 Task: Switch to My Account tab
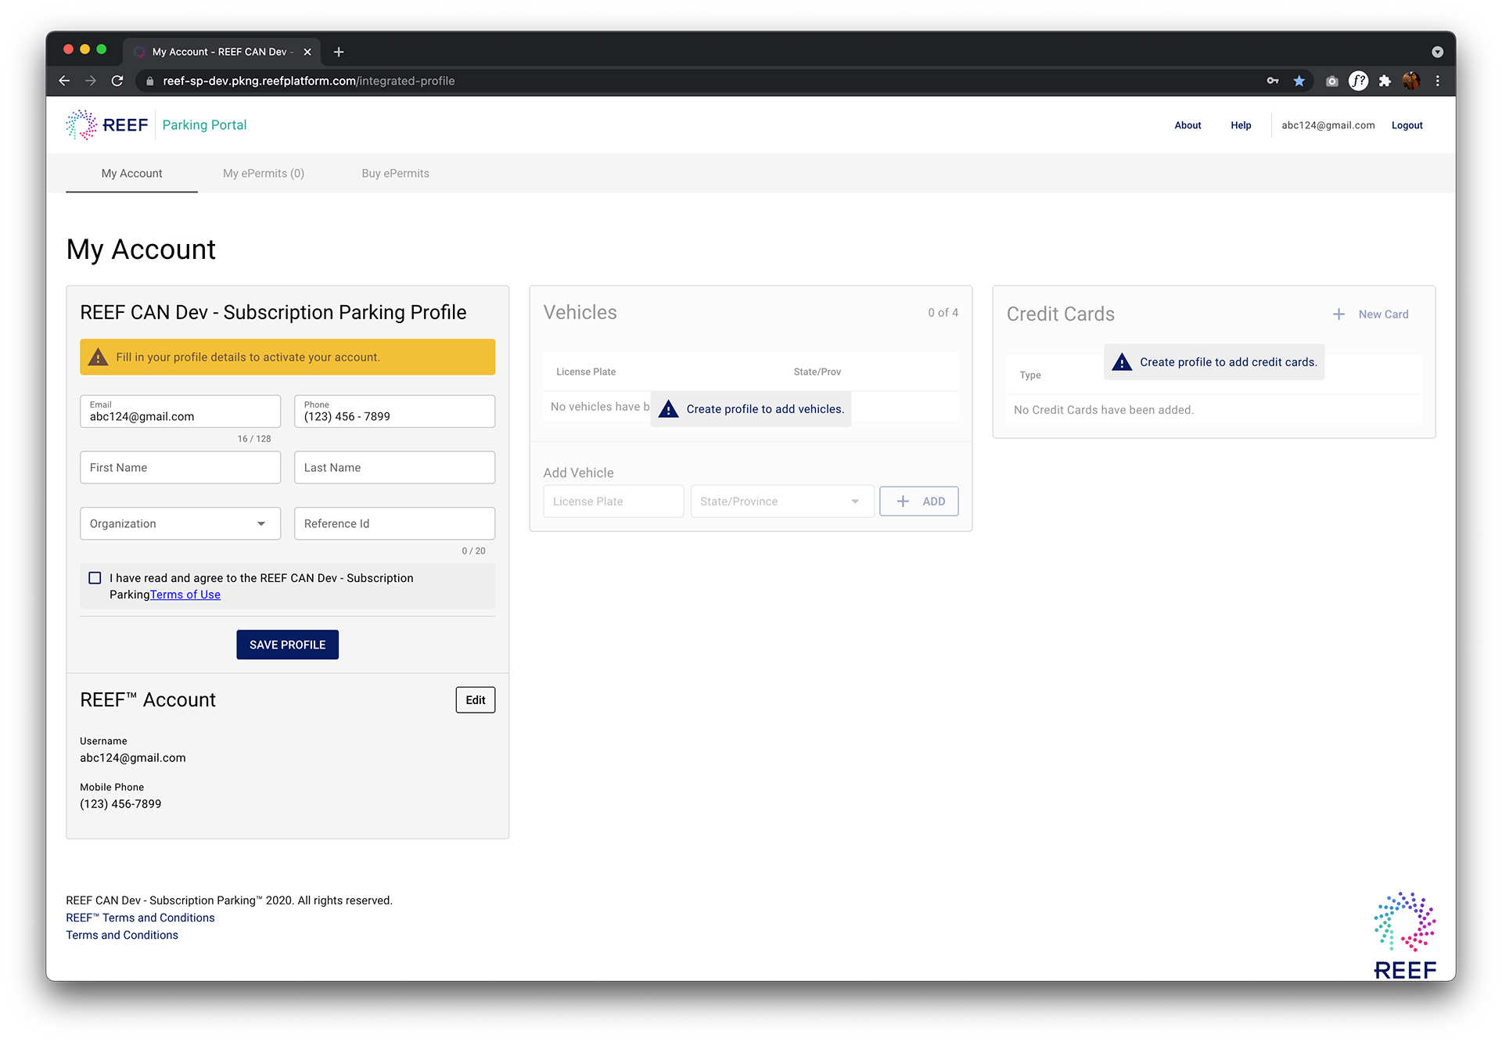click(131, 174)
